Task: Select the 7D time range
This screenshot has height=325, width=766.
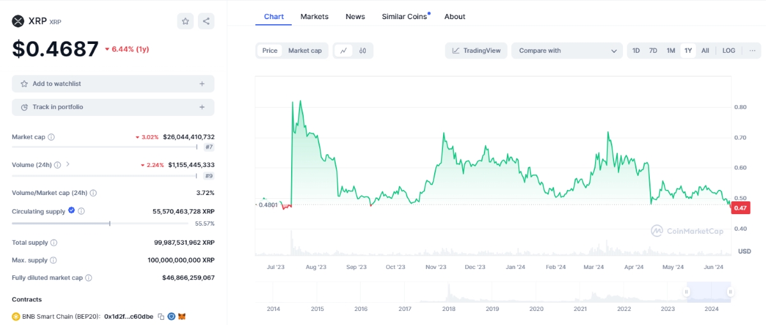Action: pos(653,50)
